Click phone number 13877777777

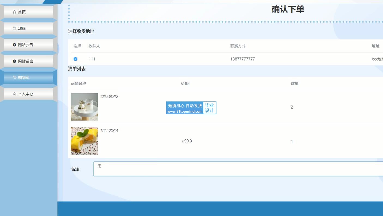[243, 59]
